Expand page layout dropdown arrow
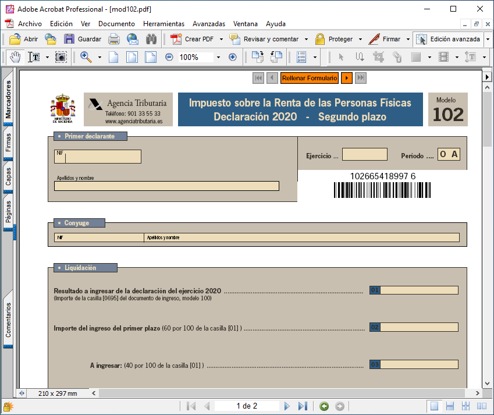The height and width of the screenshot is (415, 494). 315,58
